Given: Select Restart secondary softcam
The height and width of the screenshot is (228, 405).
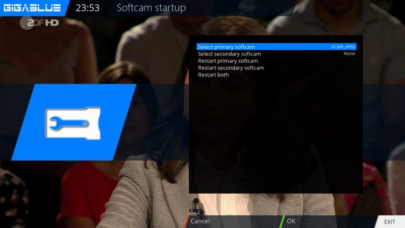Looking at the screenshot, I should point(231,68).
